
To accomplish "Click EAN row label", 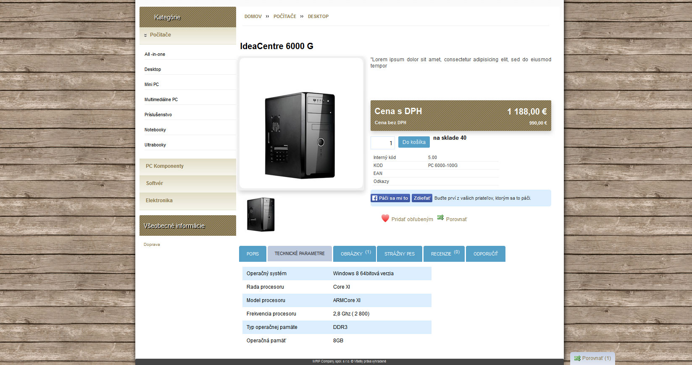I will pyautogui.click(x=378, y=173).
